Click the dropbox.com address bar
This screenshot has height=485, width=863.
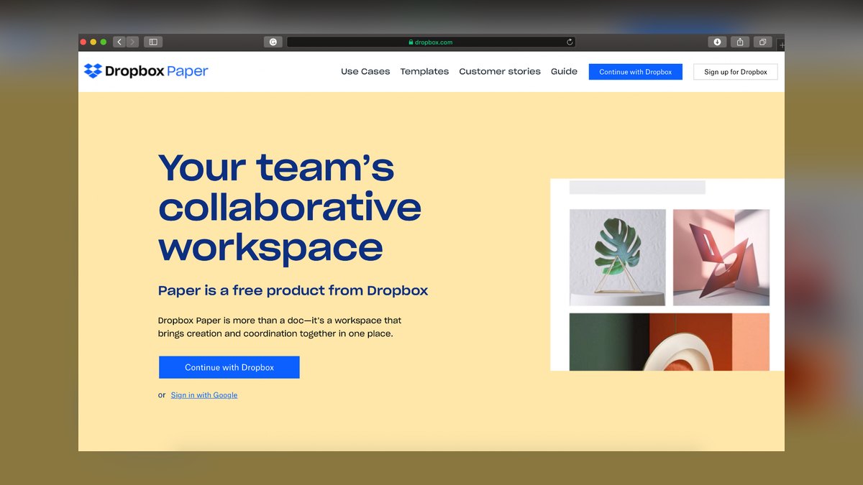click(x=431, y=42)
